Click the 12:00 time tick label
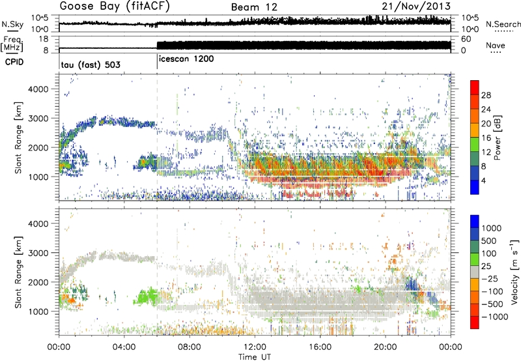The width and height of the screenshot is (521, 361). (255, 347)
